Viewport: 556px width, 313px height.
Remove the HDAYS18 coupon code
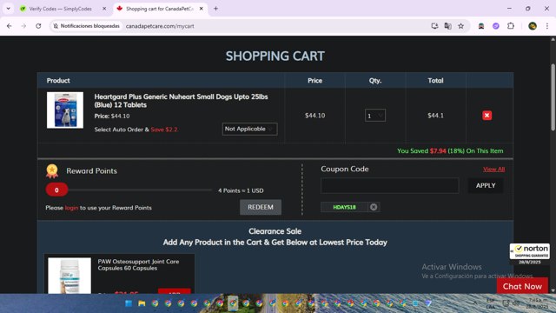[x=374, y=207]
